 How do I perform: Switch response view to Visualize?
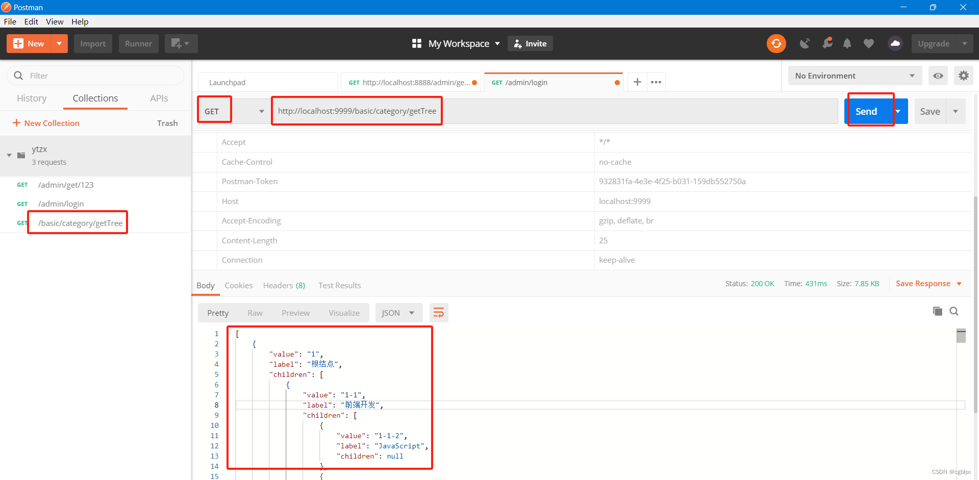point(344,313)
